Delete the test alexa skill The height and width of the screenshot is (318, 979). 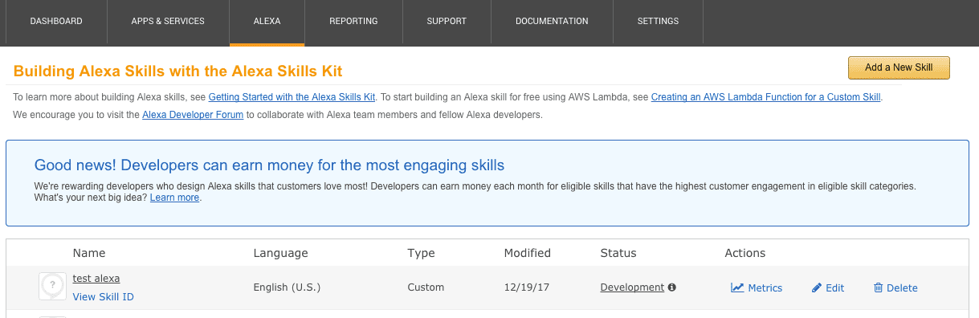pyautogui.click(x=895, y=287)
